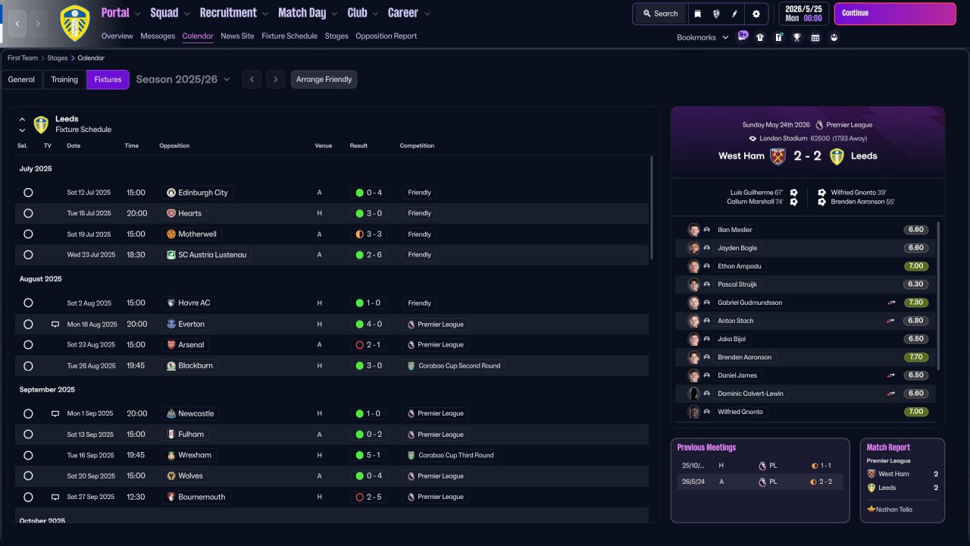This screenshot has width=970, height=546.
Task: Open the Messages submenu item
Action: tap(158, 36)
